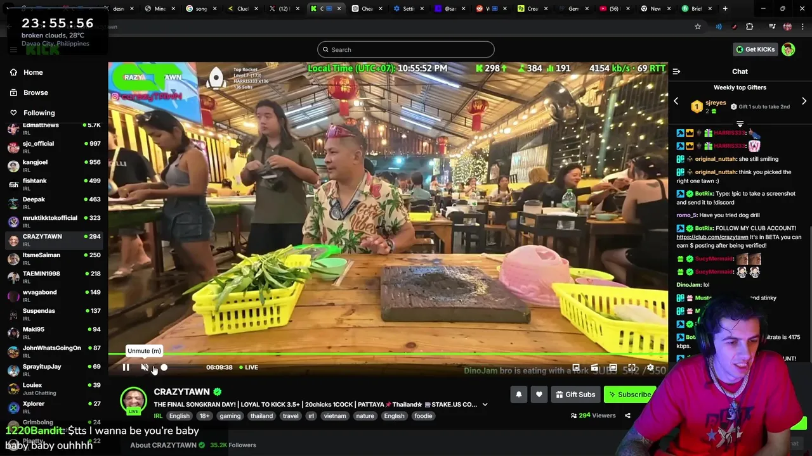
Task: Open ItsmeSalman channel in sidebar
Action: point(54,258)
